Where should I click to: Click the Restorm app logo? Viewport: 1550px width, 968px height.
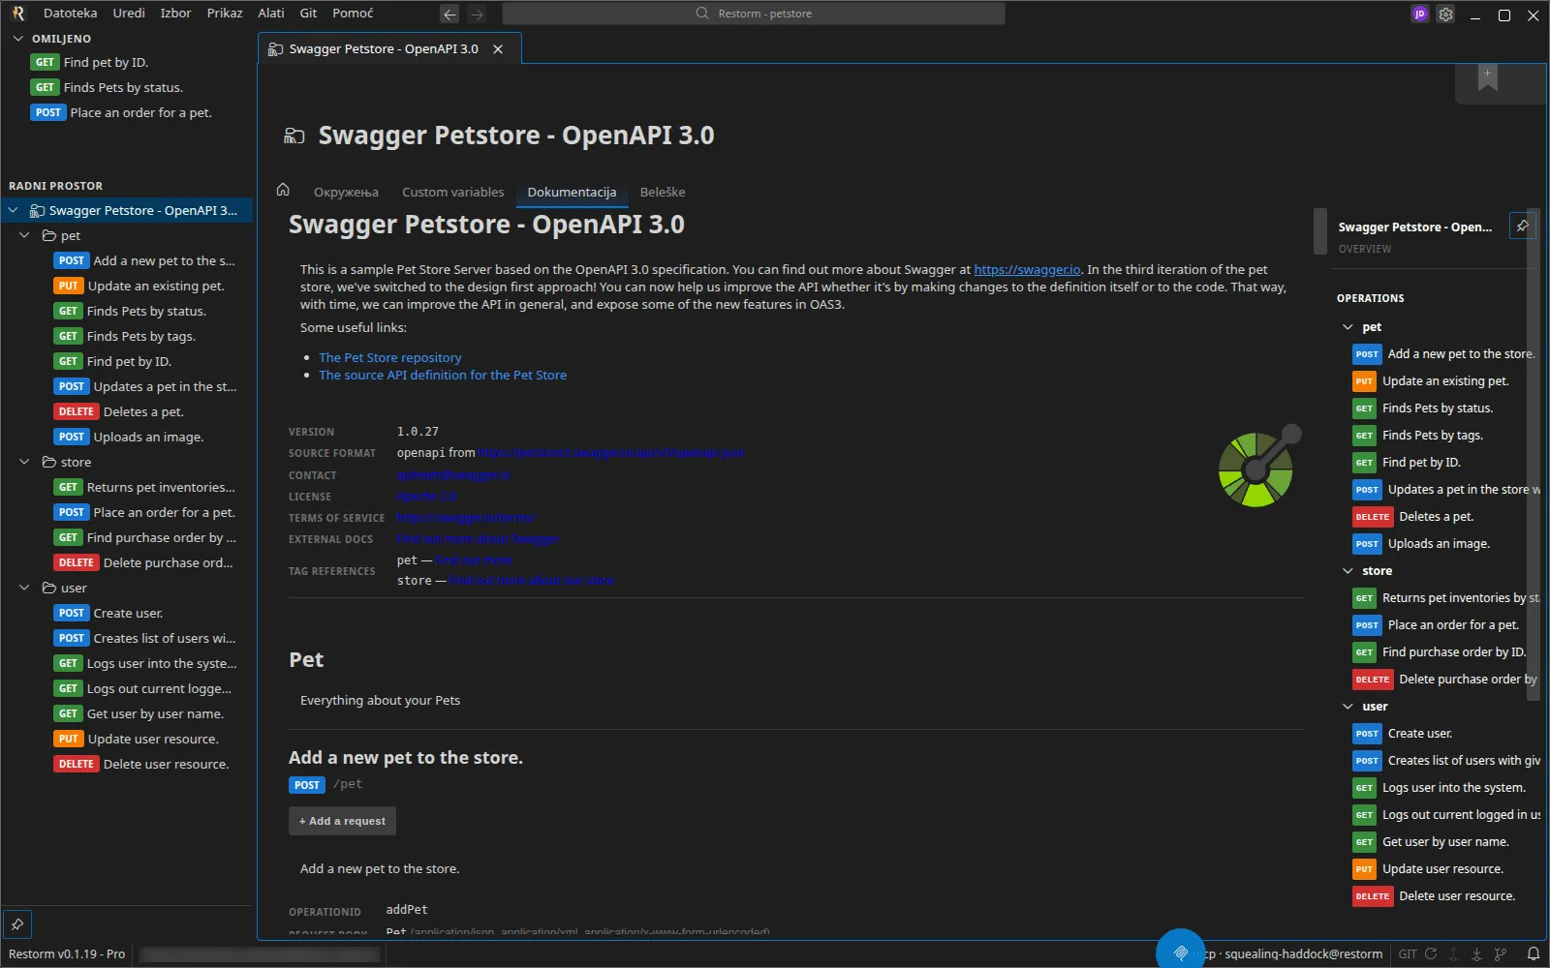tap(17, 14)
